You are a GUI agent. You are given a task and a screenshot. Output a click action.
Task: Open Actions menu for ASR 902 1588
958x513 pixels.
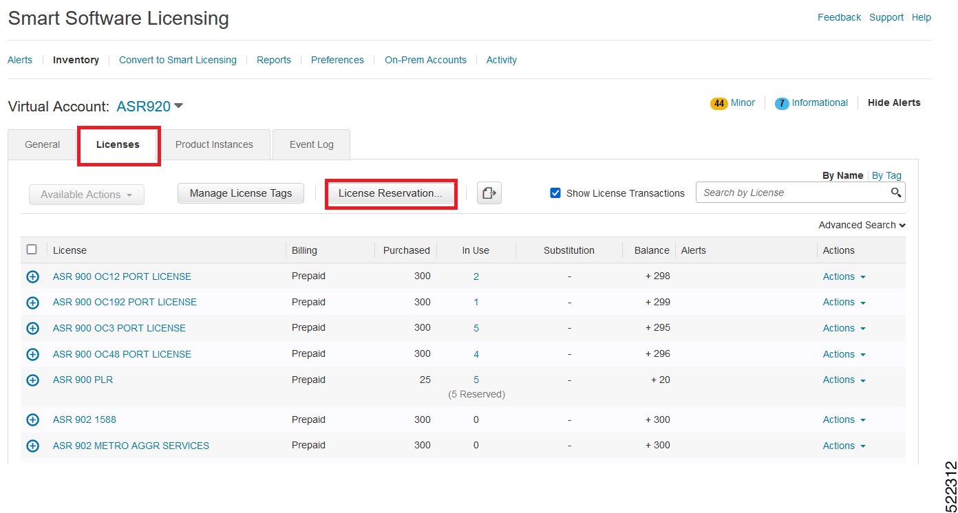tap(844, 419)
